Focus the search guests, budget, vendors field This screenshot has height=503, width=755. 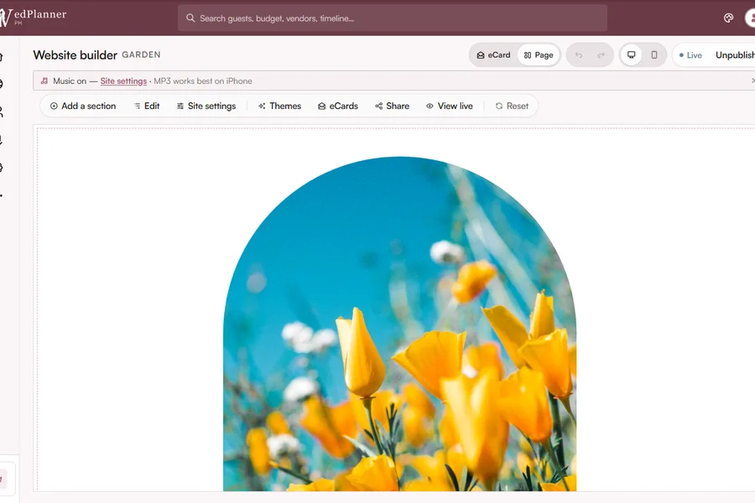coord(392,18)
